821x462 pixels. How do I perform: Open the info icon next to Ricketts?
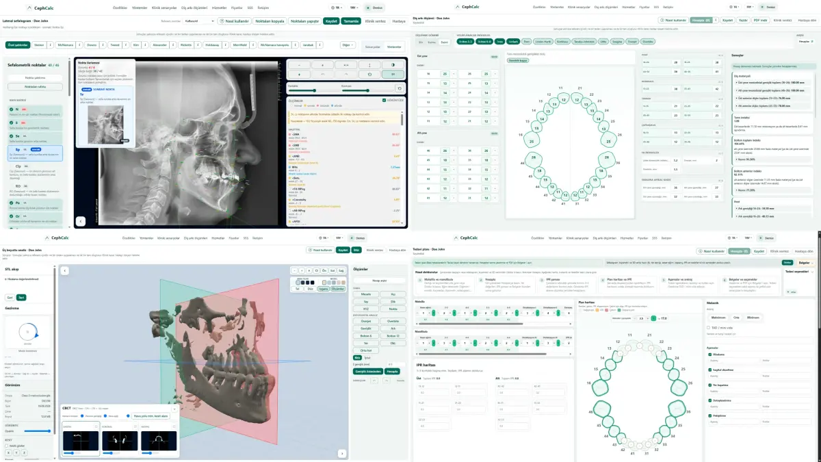point(198,44)
